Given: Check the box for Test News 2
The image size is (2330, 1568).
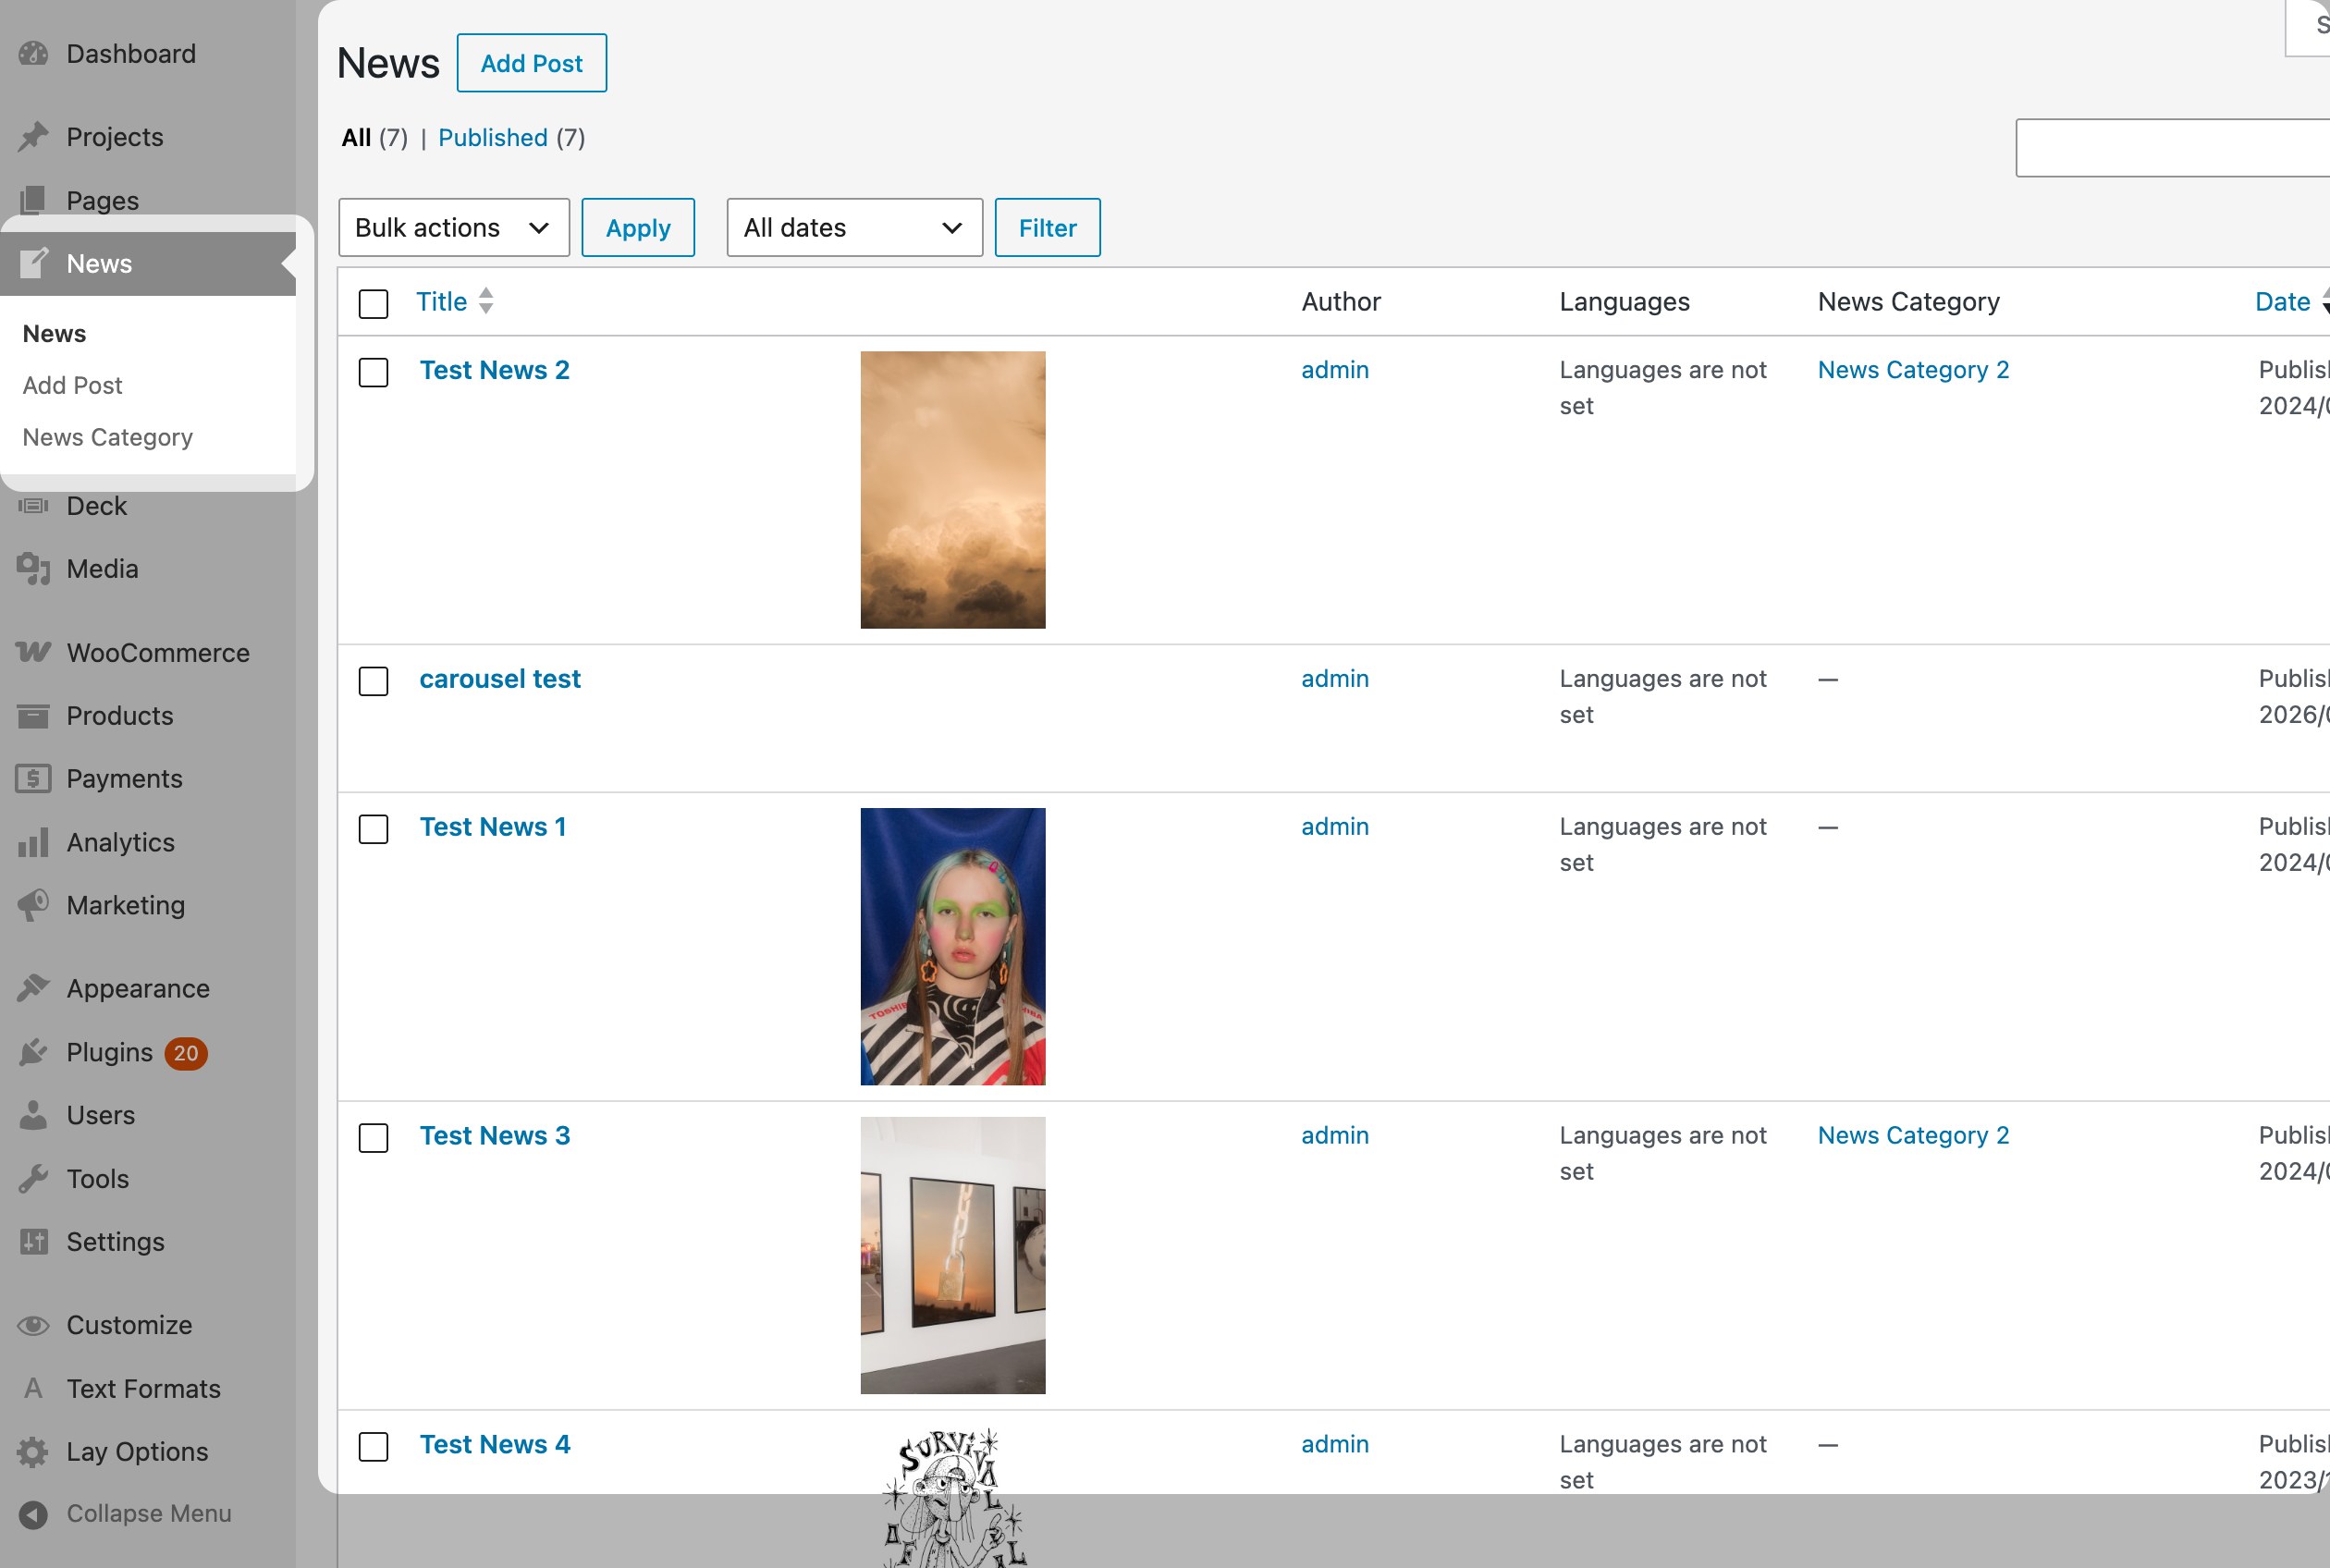Looking at the screenshot, I should coord(374,372).
